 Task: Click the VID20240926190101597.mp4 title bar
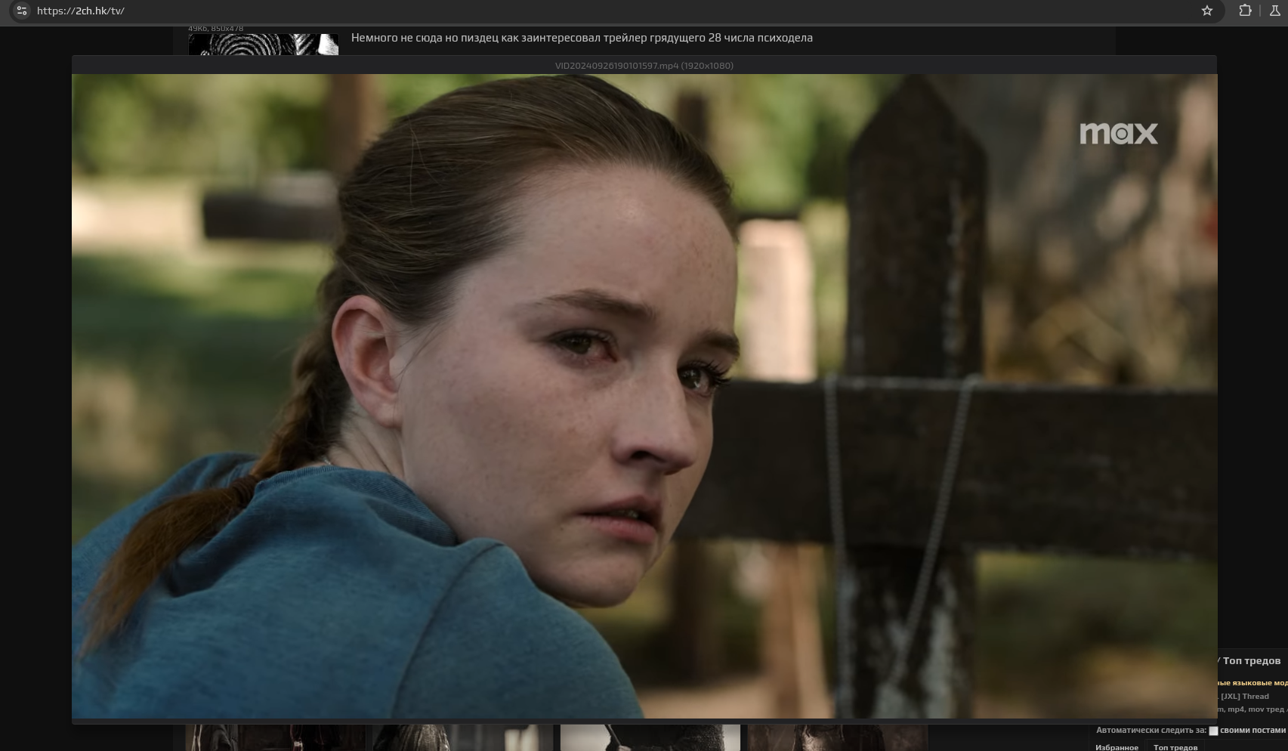pos(644,66)
